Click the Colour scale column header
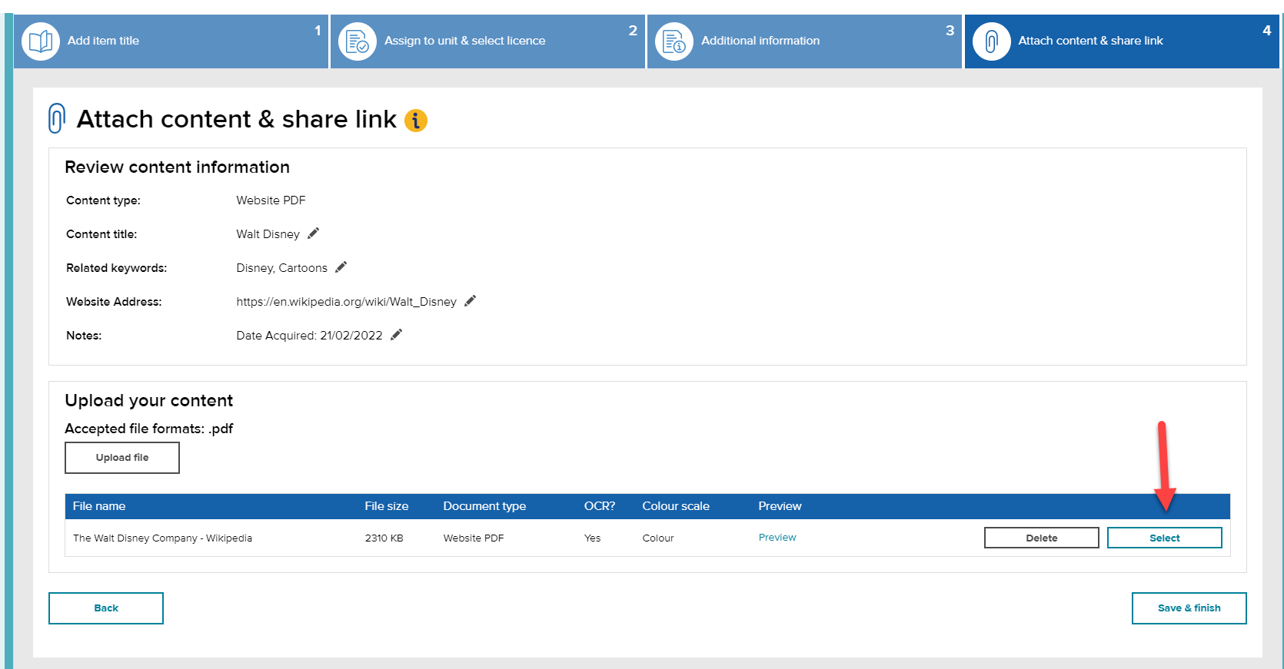Screen dimensions: 1284x669 [676, 506]
